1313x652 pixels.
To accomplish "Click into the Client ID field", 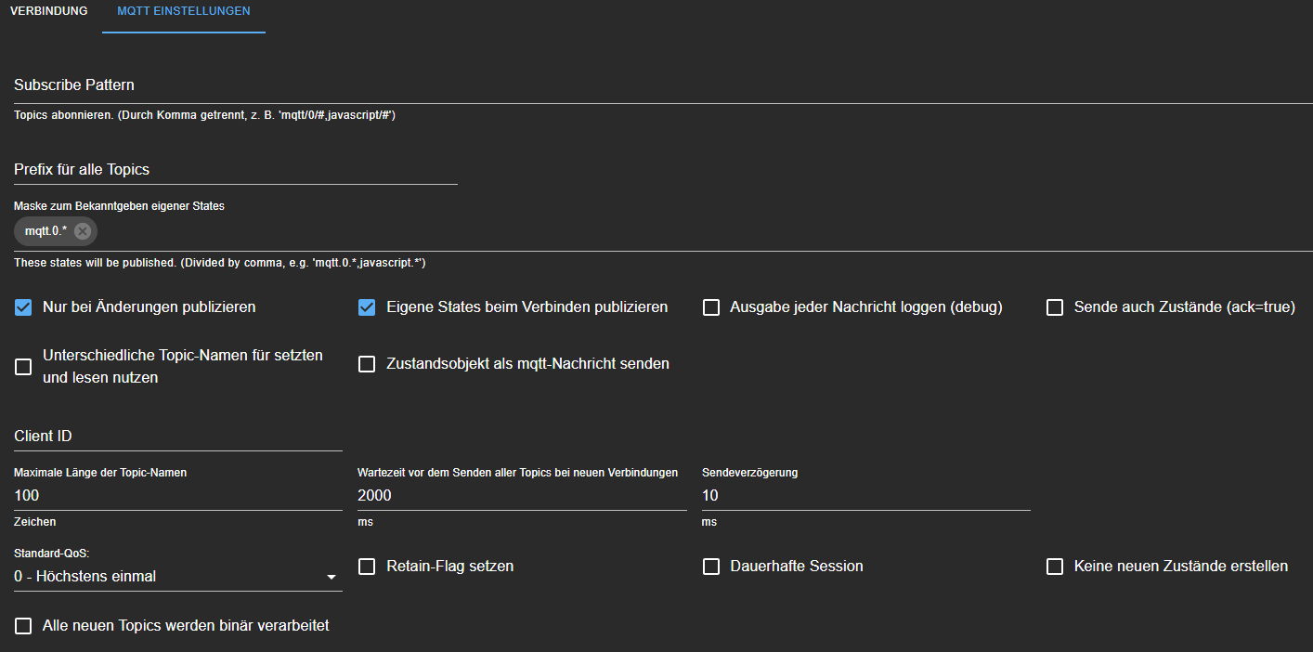I will (177, 437).
